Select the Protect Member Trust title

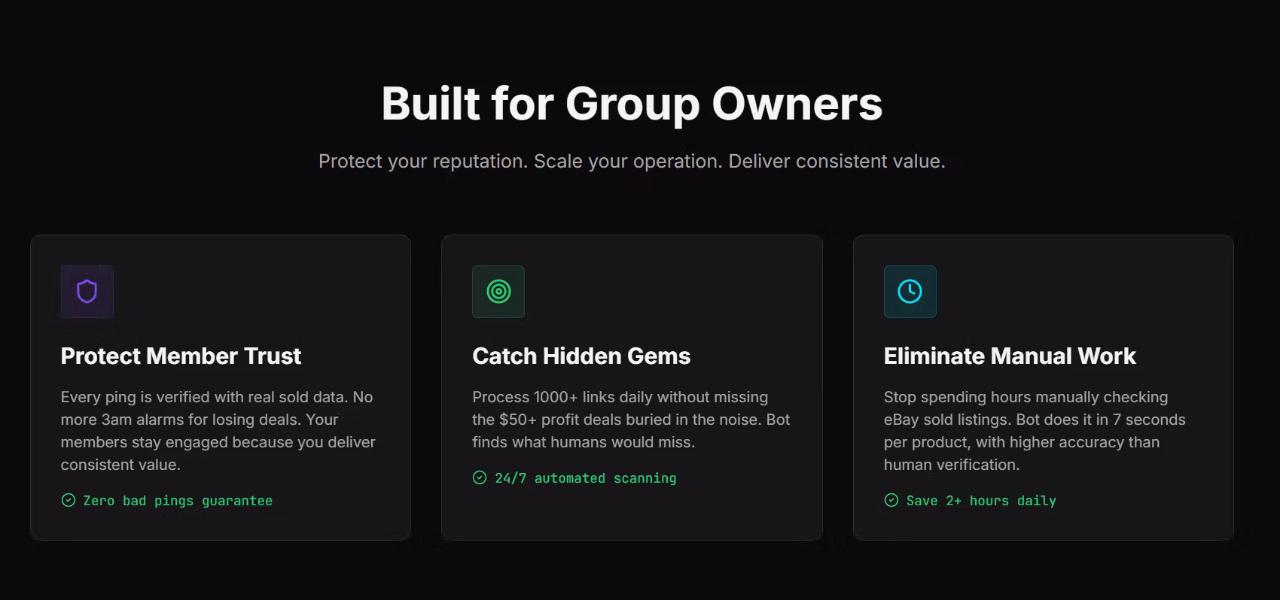click(x=181, y=356)
